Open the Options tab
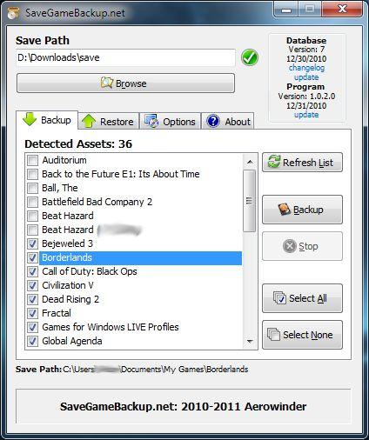 (x=171, y=121)
